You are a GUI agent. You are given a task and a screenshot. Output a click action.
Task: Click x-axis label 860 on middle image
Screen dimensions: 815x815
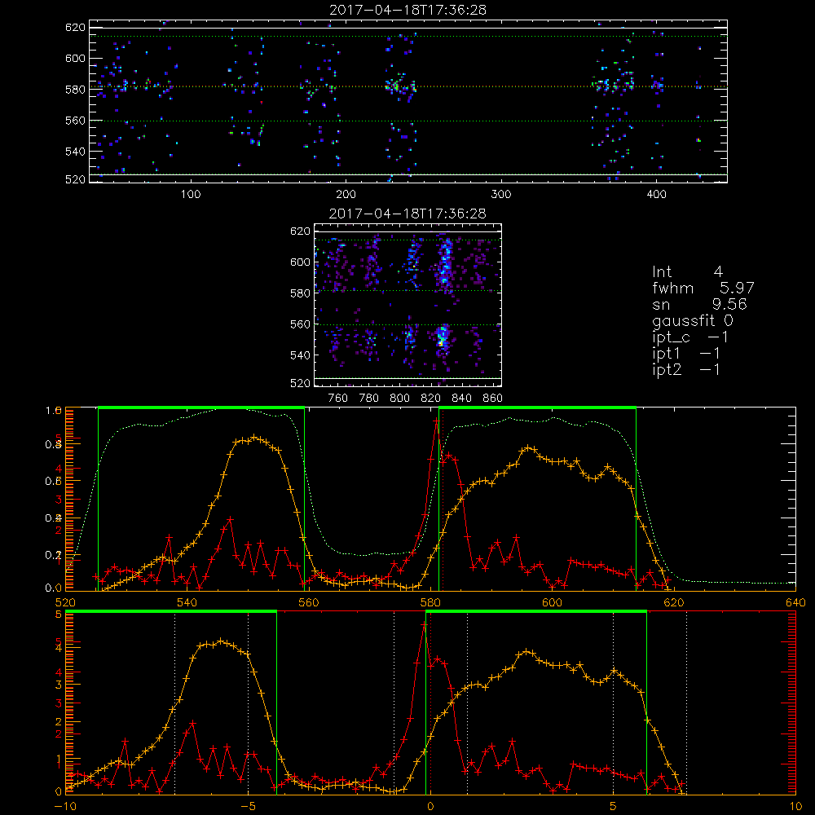coord(493,399)
